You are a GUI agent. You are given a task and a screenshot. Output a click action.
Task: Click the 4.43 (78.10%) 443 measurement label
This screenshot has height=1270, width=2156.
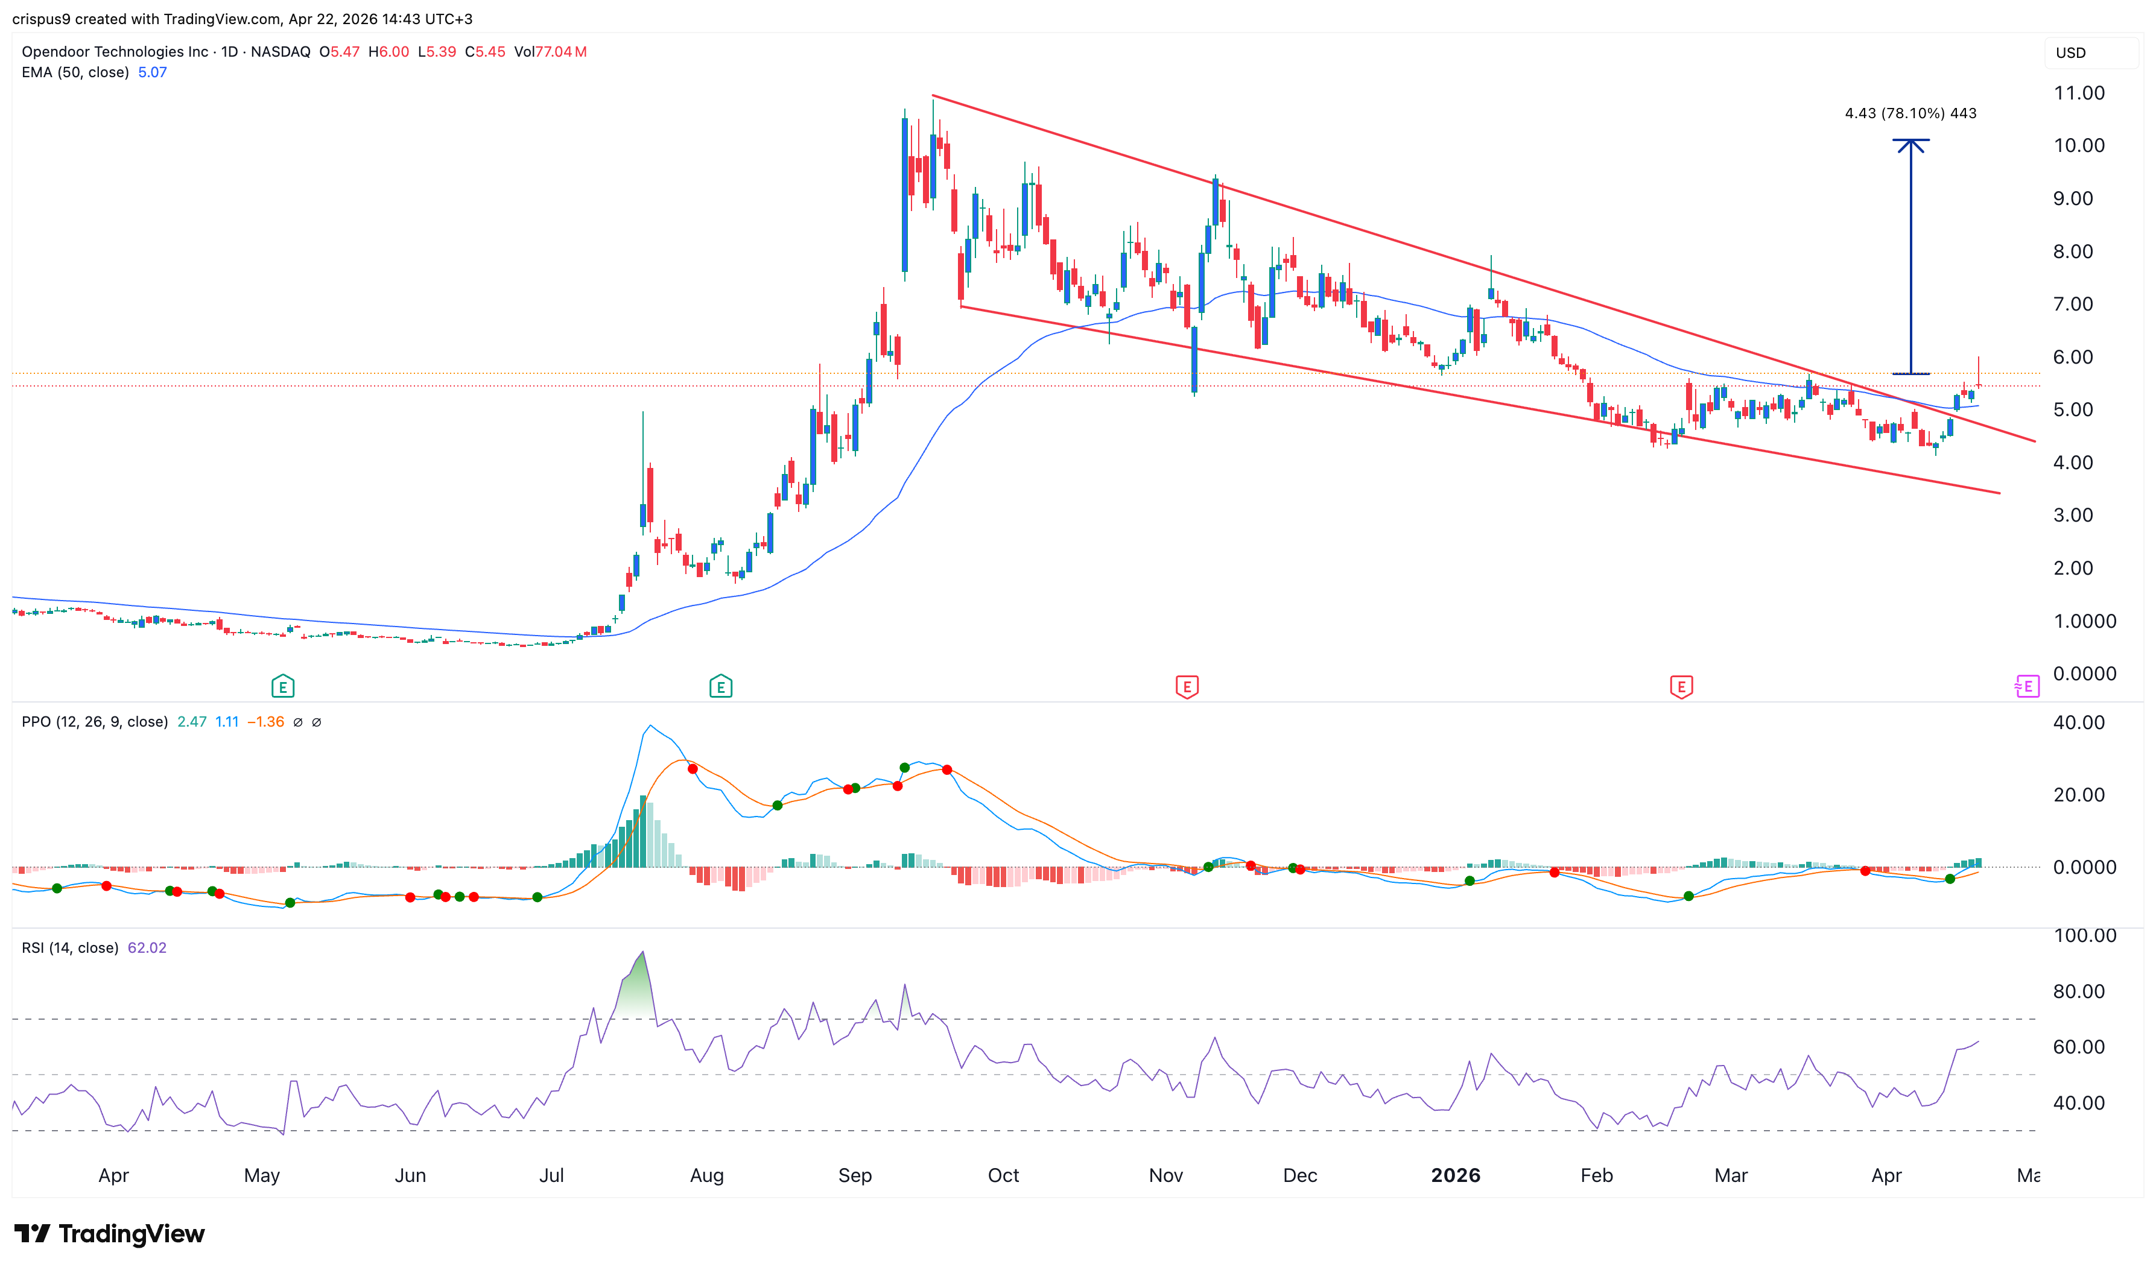(x=1910, y=114)
